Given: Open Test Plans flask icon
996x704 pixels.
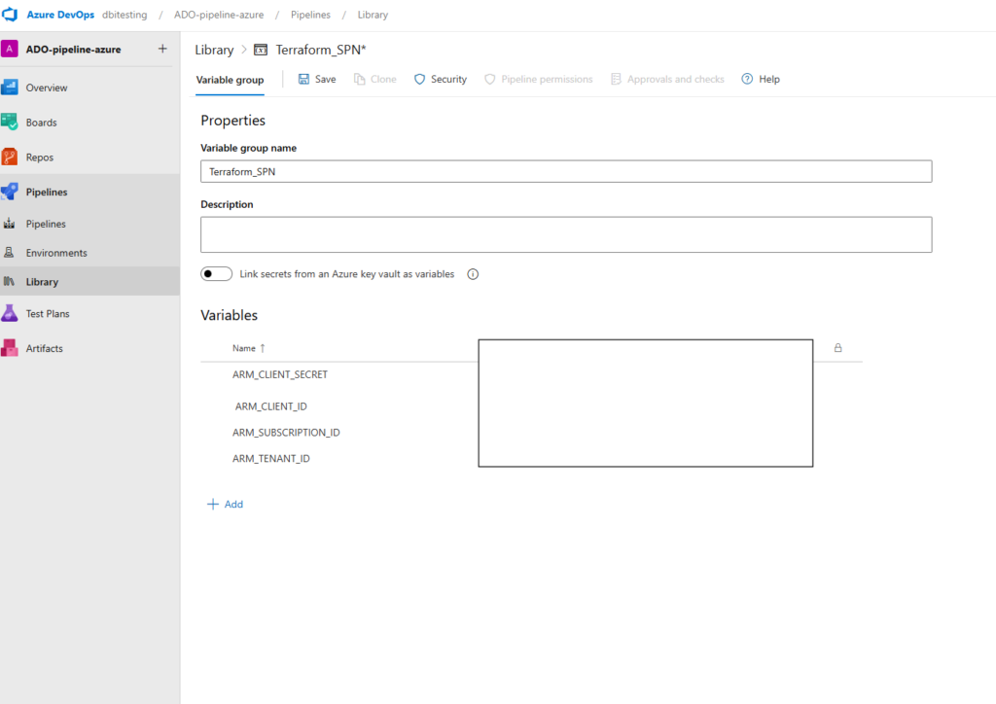Looking at the screenshot, I should click(10, 313).
